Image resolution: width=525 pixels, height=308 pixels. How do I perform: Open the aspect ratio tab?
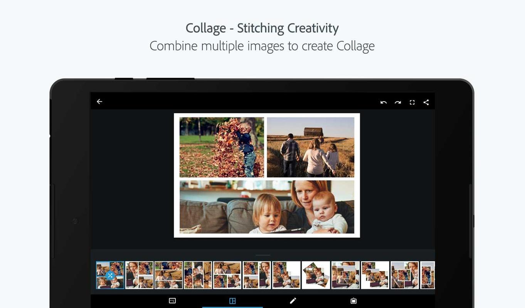point(172,301)
